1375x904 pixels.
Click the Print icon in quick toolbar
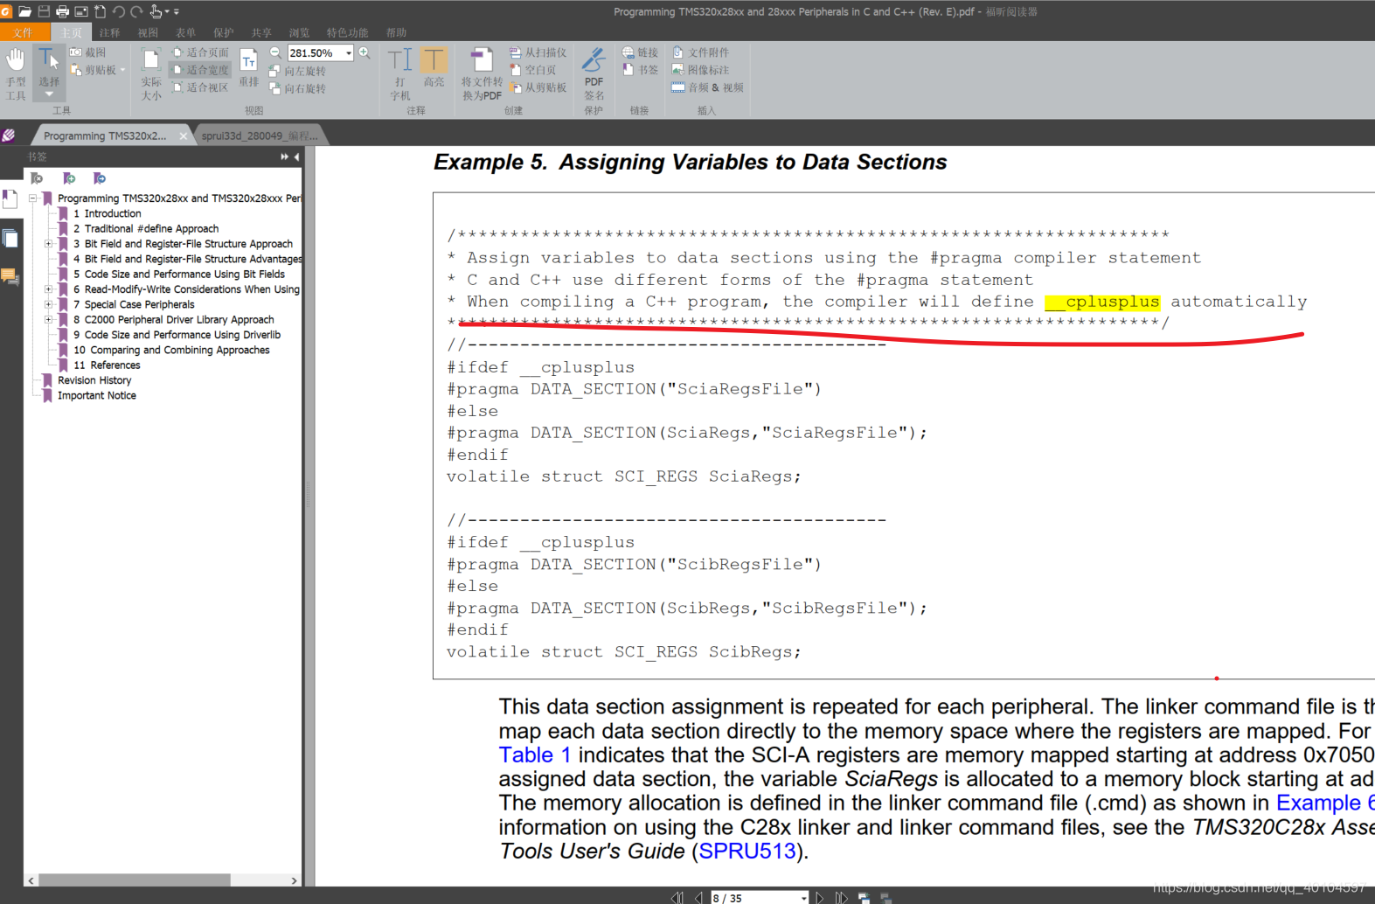tap(62, 11)
